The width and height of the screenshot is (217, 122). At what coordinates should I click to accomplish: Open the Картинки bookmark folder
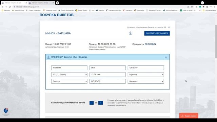coord(6,11)
